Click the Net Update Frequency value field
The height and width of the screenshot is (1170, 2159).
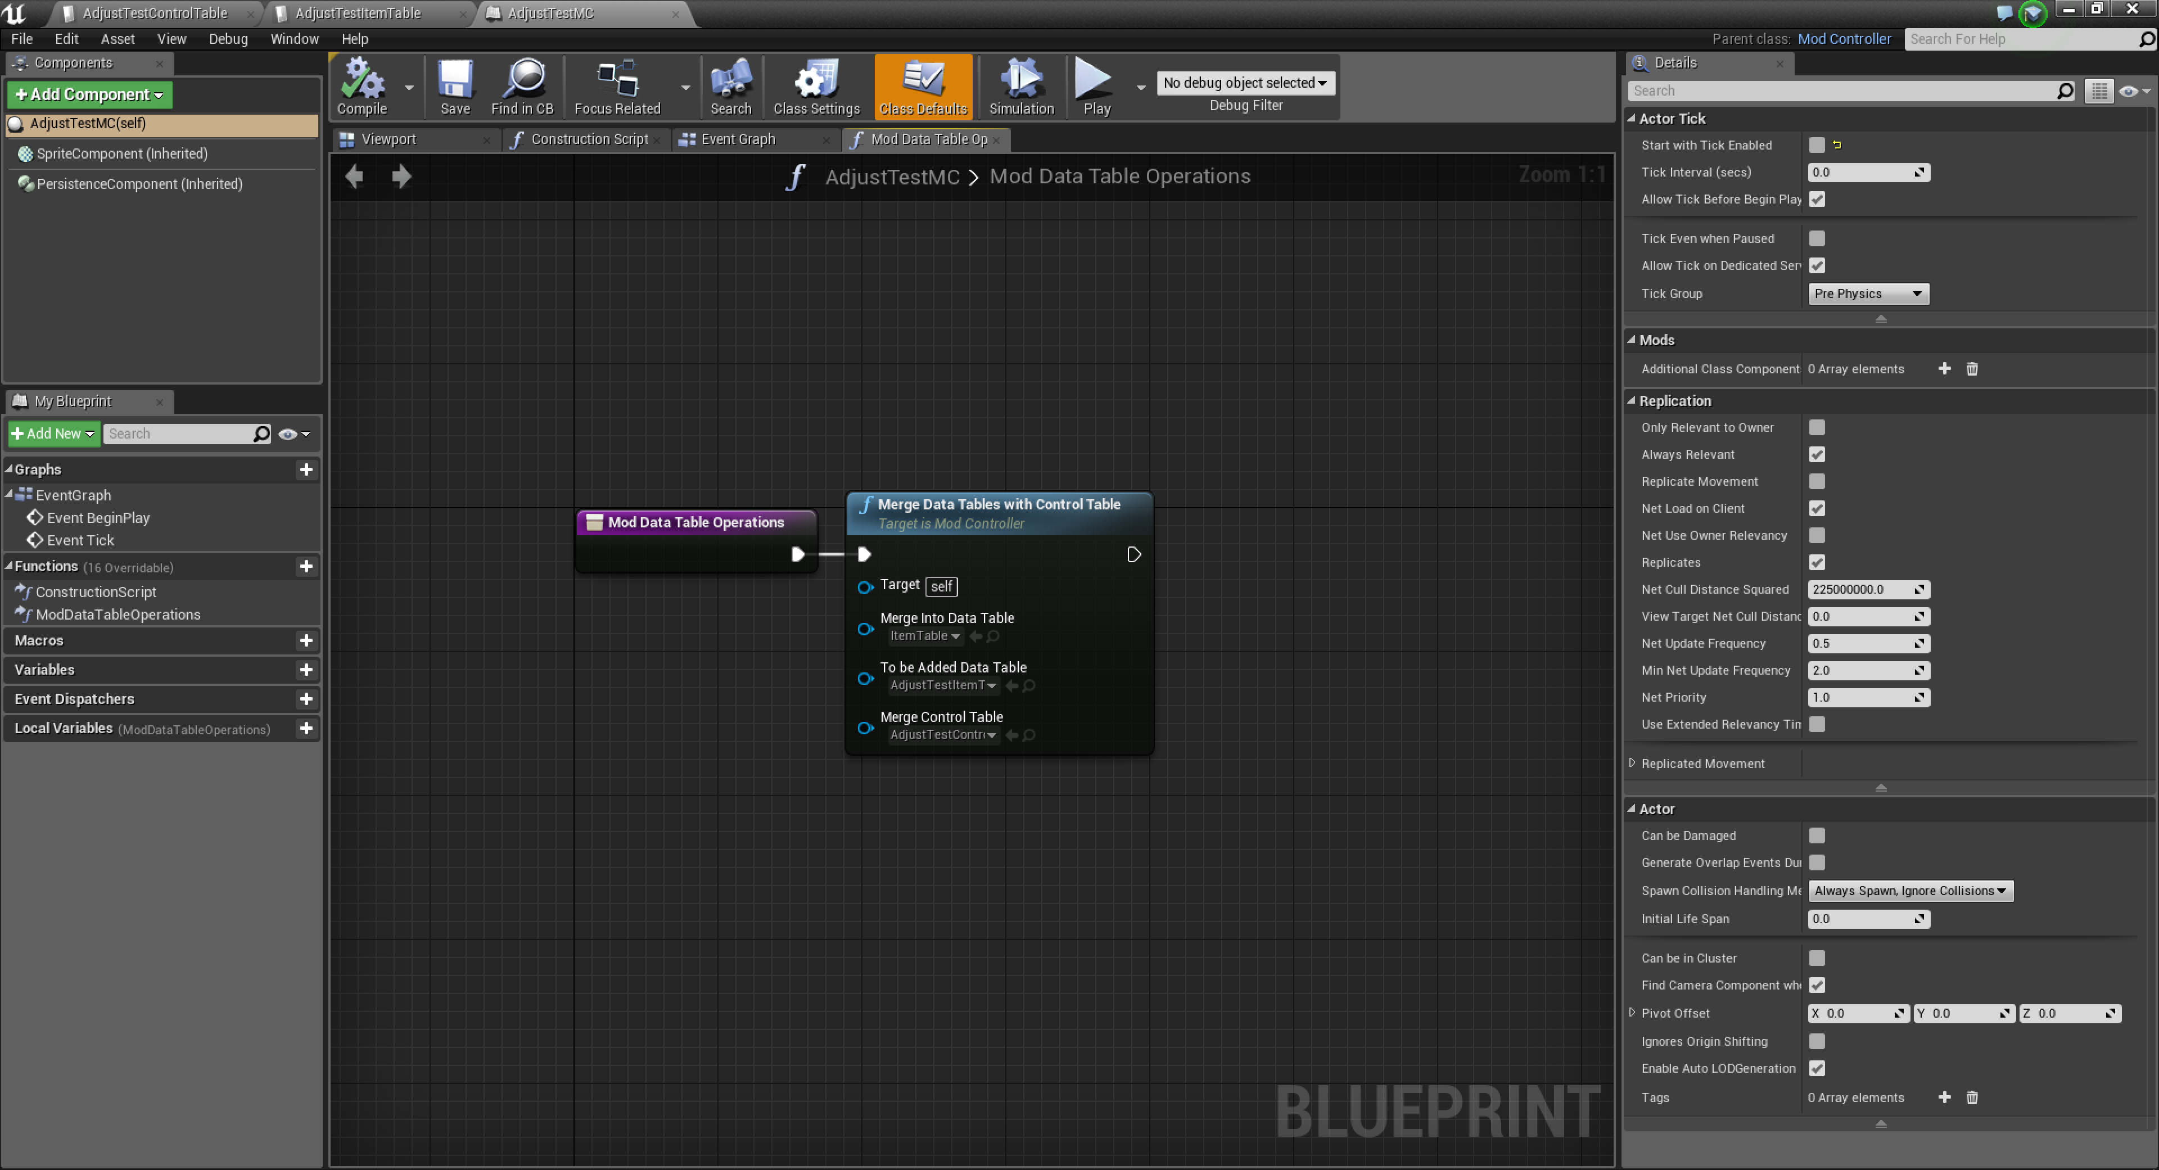1860,643
